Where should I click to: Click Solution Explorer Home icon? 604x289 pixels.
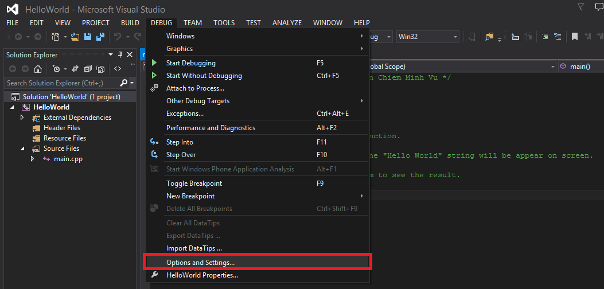[x=37, y=69]
